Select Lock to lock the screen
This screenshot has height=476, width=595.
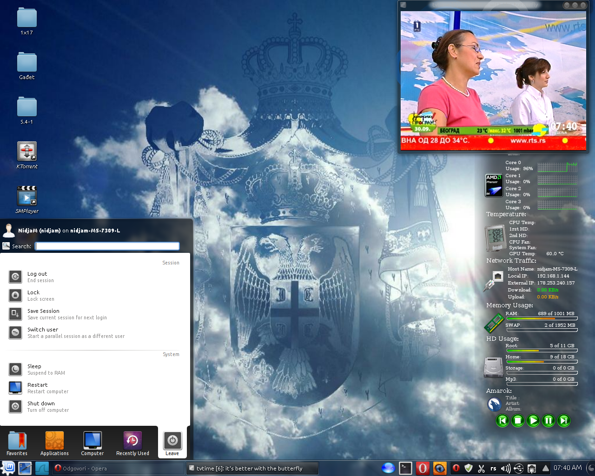[95, 296]
